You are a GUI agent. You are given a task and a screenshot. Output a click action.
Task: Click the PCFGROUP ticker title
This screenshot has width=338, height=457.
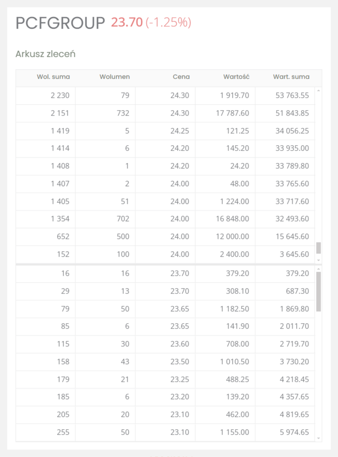pos(60,23)
